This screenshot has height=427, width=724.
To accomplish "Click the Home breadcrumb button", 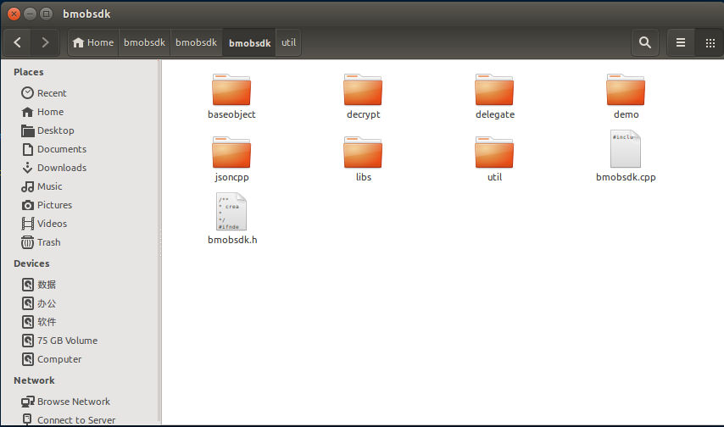I will click(93, 42).
